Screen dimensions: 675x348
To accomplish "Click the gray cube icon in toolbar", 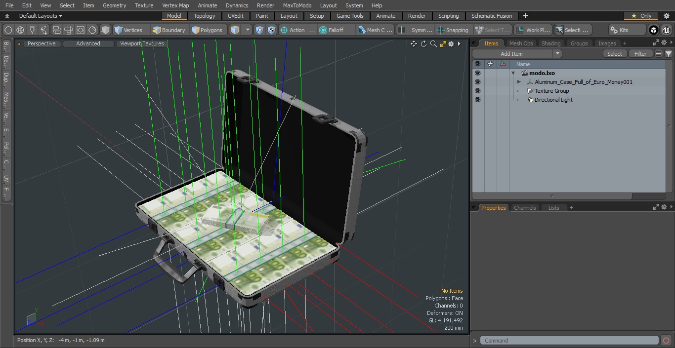I will [105, 30].
